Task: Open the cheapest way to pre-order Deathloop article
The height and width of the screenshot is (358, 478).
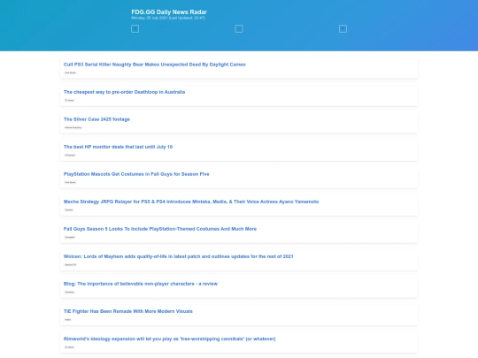Action: [x=124, y=92]
